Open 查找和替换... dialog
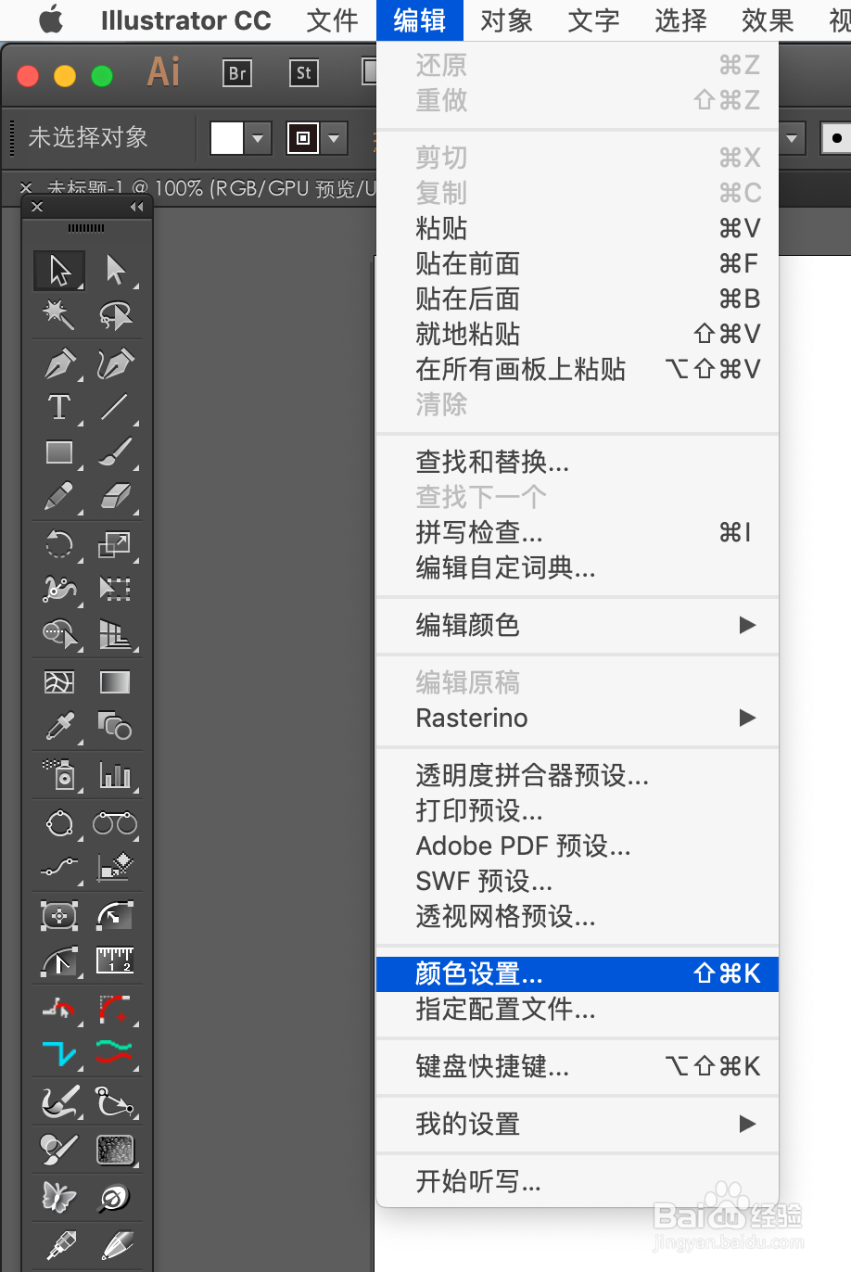This screenshot has width=851, height=1272. [x=578, y=462]
